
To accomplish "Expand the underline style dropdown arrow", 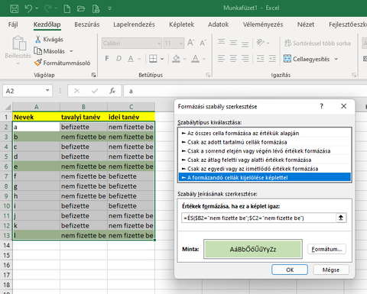I will tap(139, 59).
